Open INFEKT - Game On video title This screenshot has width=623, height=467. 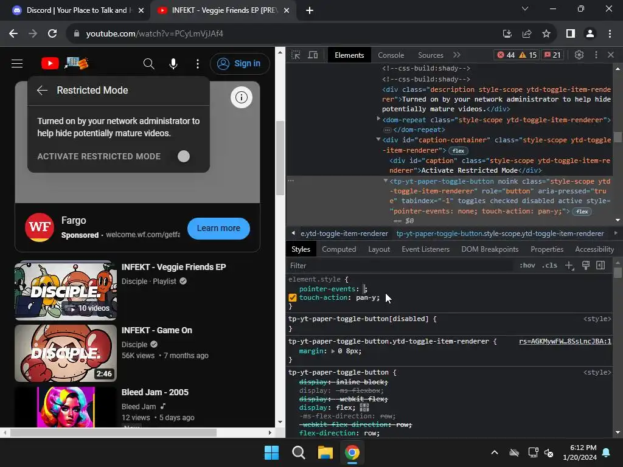[x=157, y=330]
